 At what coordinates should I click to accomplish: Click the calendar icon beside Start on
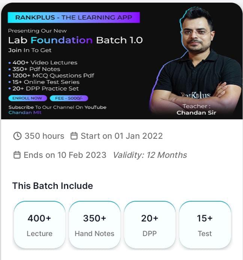tap(74, 136)
